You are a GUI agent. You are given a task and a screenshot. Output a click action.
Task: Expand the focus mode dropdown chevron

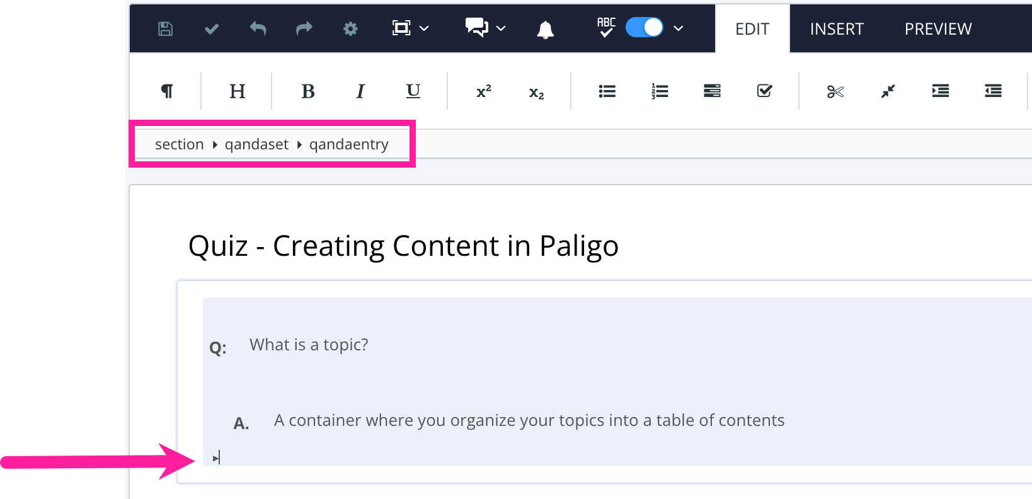pyautogui.click(x=424, y=28)
